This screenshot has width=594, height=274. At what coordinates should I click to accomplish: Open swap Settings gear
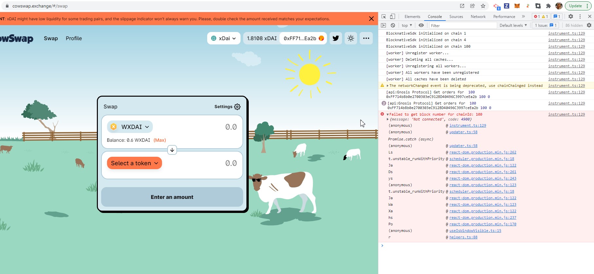click(x=237, y=107)
